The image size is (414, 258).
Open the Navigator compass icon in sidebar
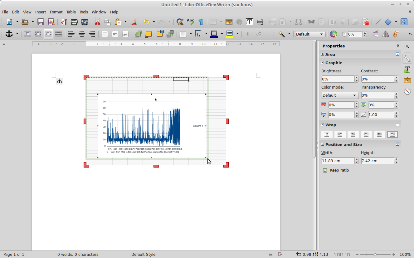[x=407, y=91]
